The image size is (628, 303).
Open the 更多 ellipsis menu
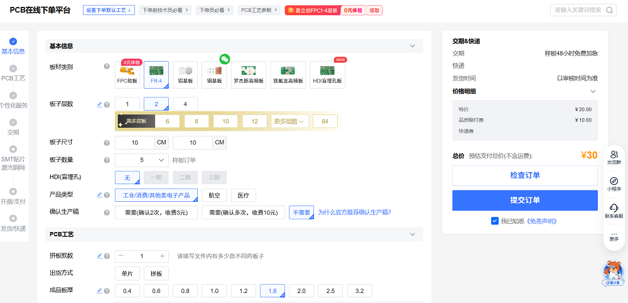(614, 236)
